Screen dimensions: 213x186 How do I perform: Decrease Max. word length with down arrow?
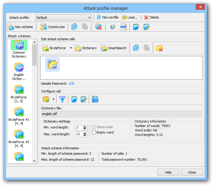[x=85, y=135]
